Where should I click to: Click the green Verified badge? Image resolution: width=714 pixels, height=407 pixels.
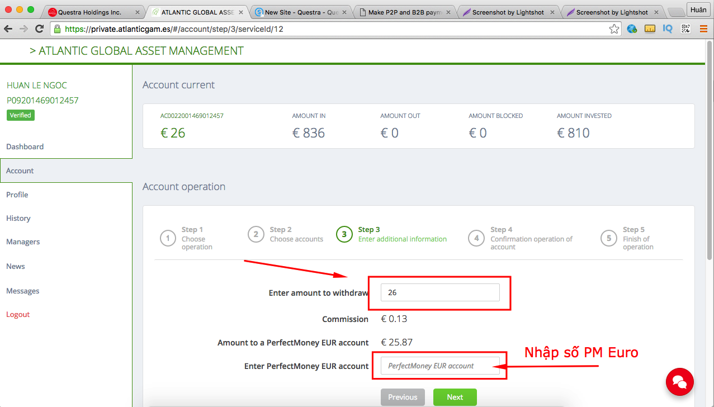point(21,115)
